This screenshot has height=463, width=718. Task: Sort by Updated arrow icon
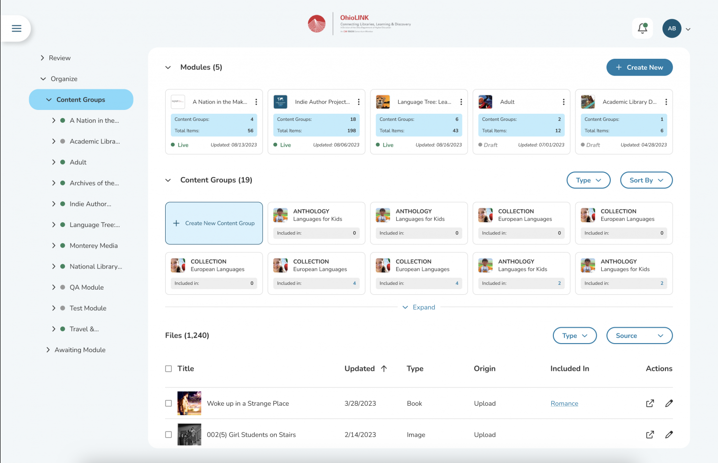click(384, 368)
